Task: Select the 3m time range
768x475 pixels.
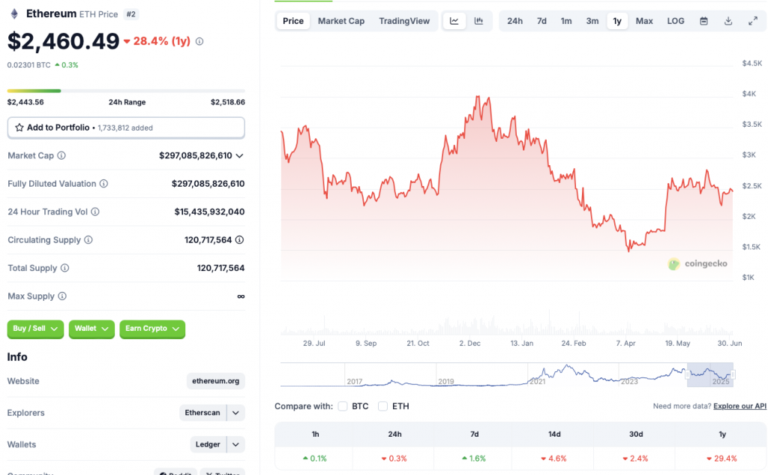Action: click(x=592, y=21)
